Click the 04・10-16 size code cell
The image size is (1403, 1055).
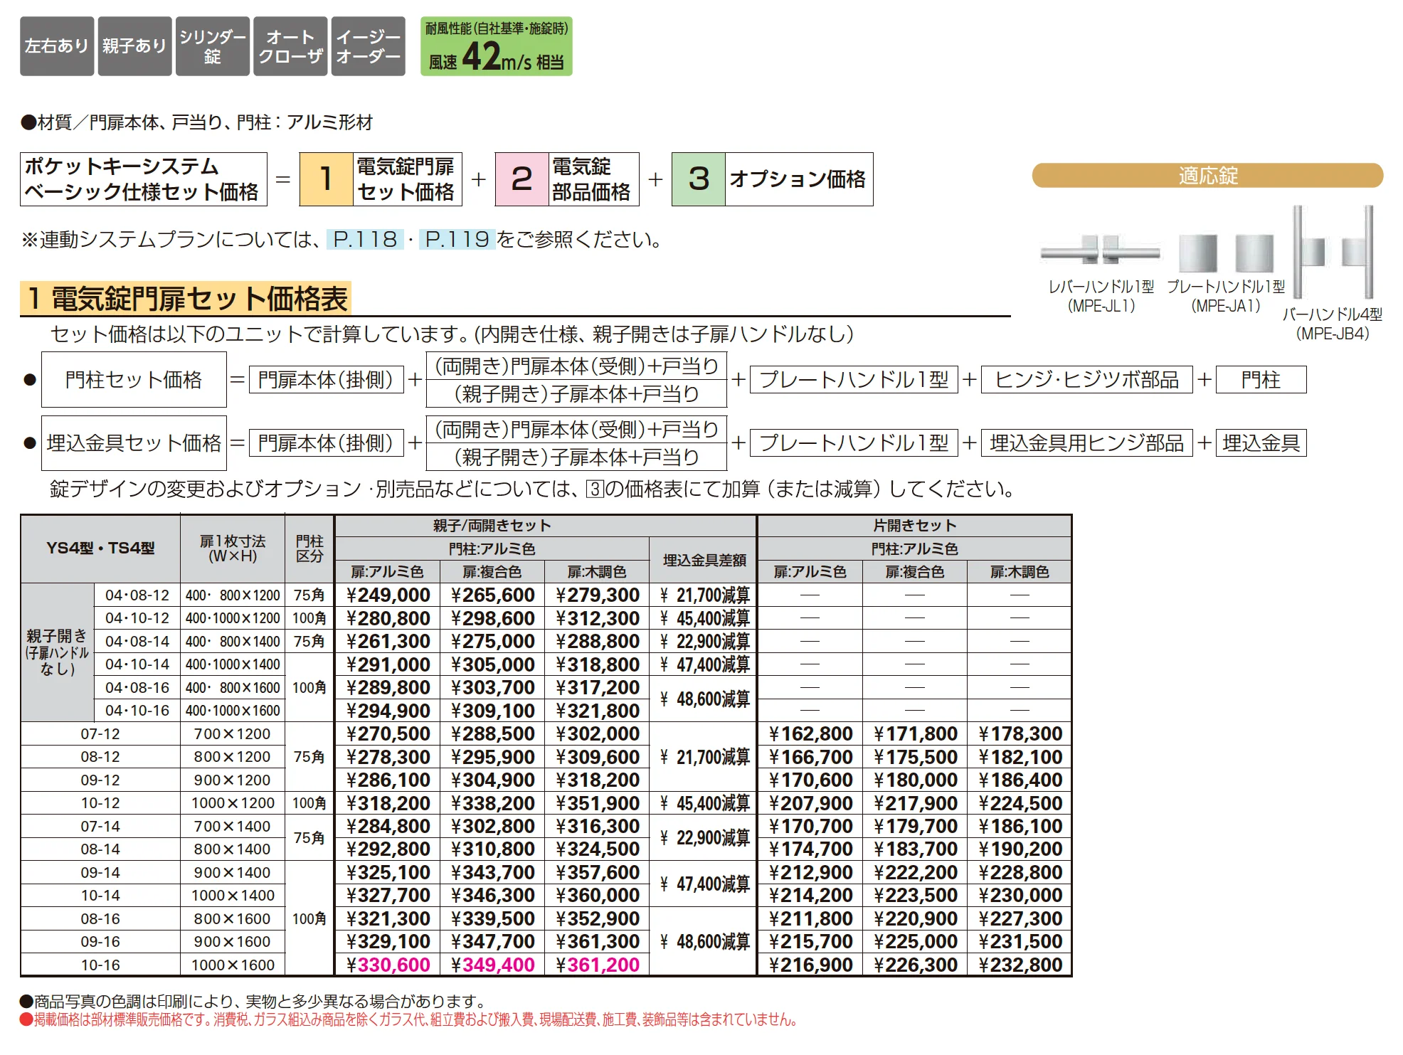(137, 711)
